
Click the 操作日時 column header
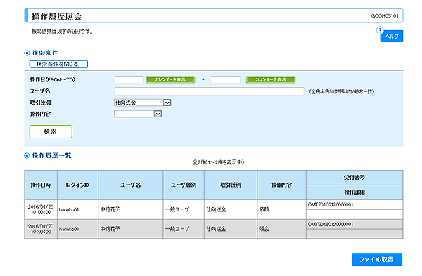pos(41,185)
